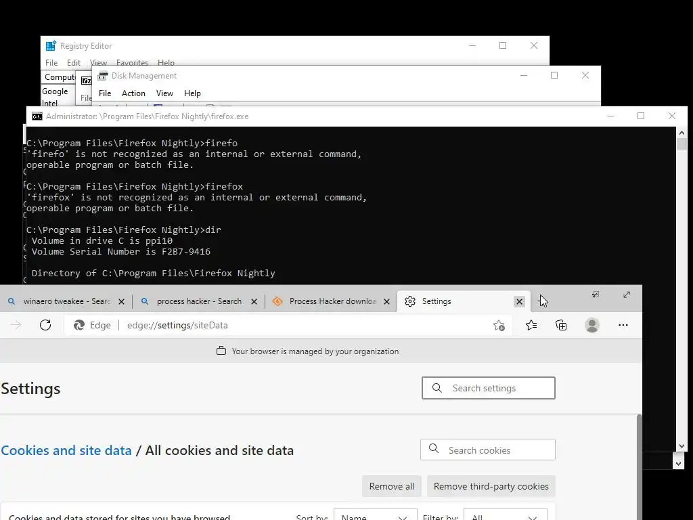Open Help menu in Disk Management
The image size is (693, 520).
click(x=192, y=93)
